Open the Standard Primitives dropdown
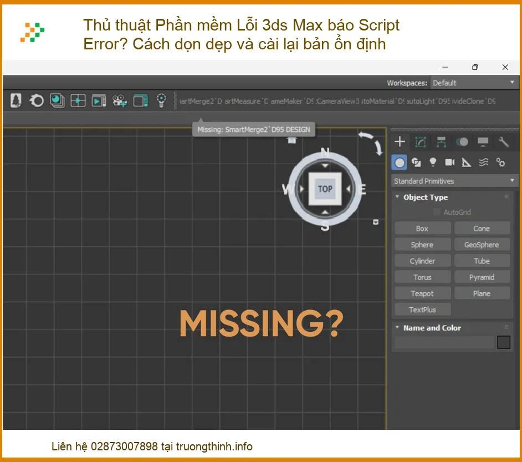This screenshot has height=462, width=522. [x=454, y=181]
